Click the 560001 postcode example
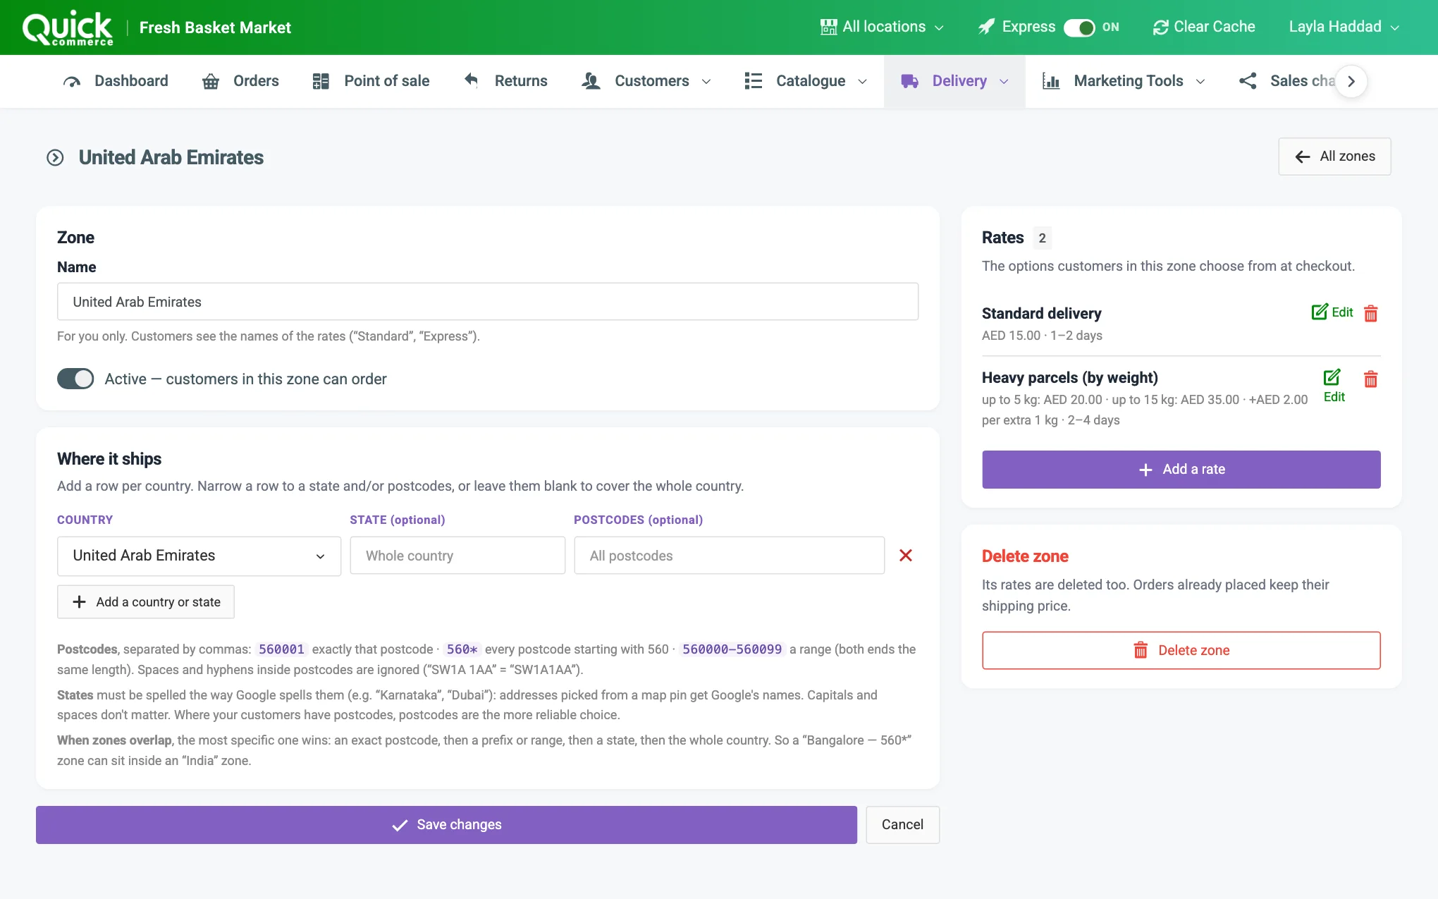 pyautogui.click(x=281, y=649)
